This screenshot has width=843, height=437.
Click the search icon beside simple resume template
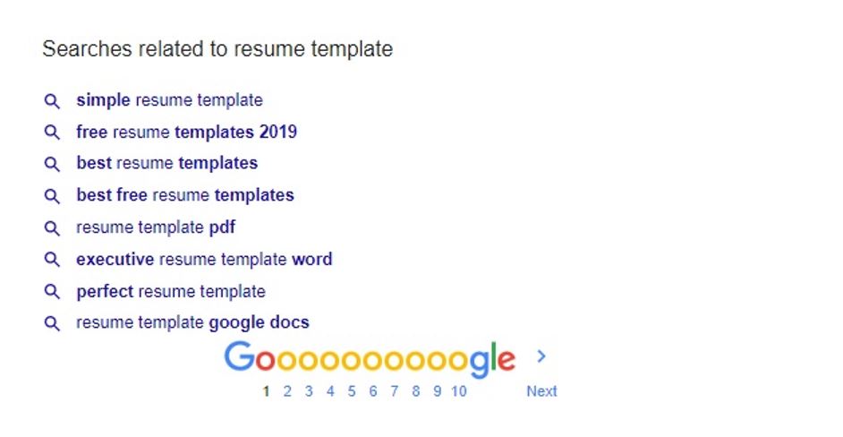coord(52,101)
